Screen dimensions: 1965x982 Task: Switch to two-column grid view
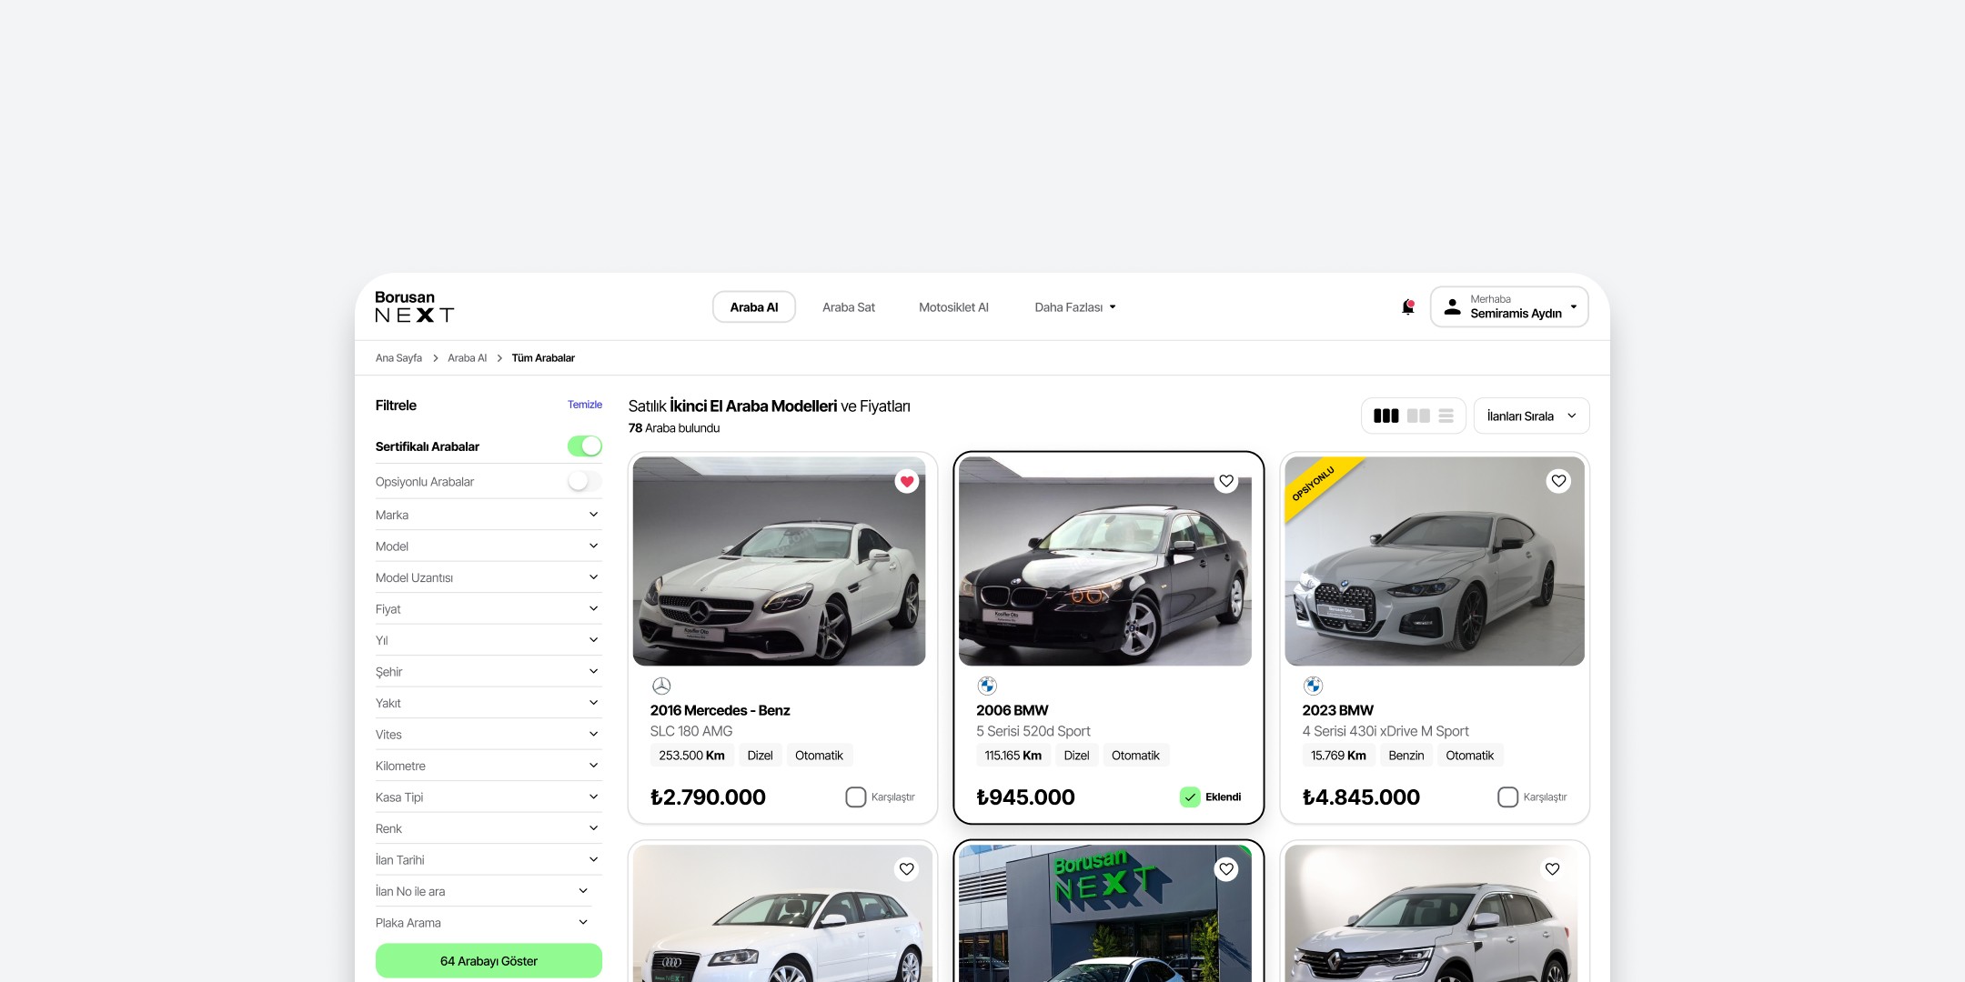(1418, 416)
